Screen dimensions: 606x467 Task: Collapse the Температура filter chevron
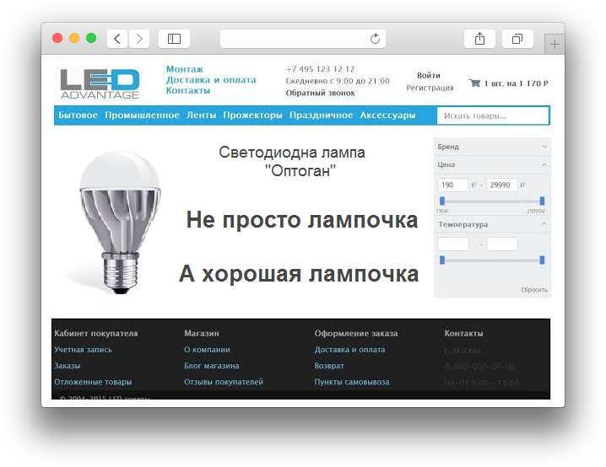pos(544,224)
